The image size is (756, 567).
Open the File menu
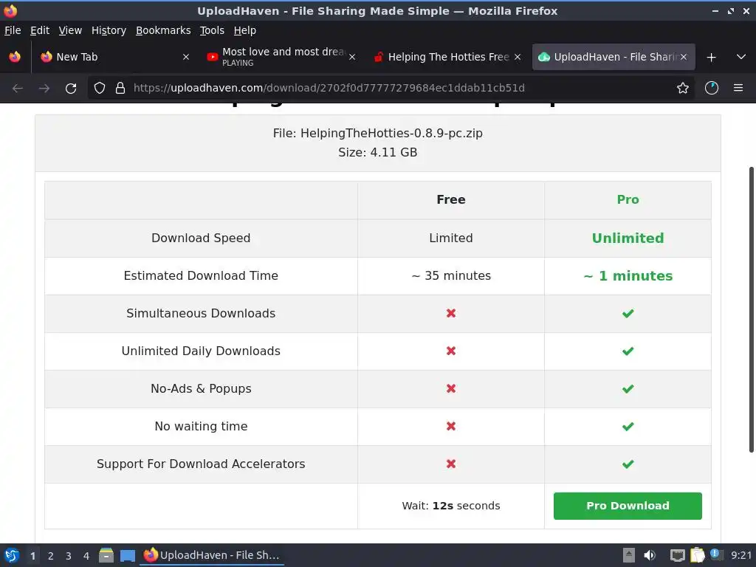(13, 30)
